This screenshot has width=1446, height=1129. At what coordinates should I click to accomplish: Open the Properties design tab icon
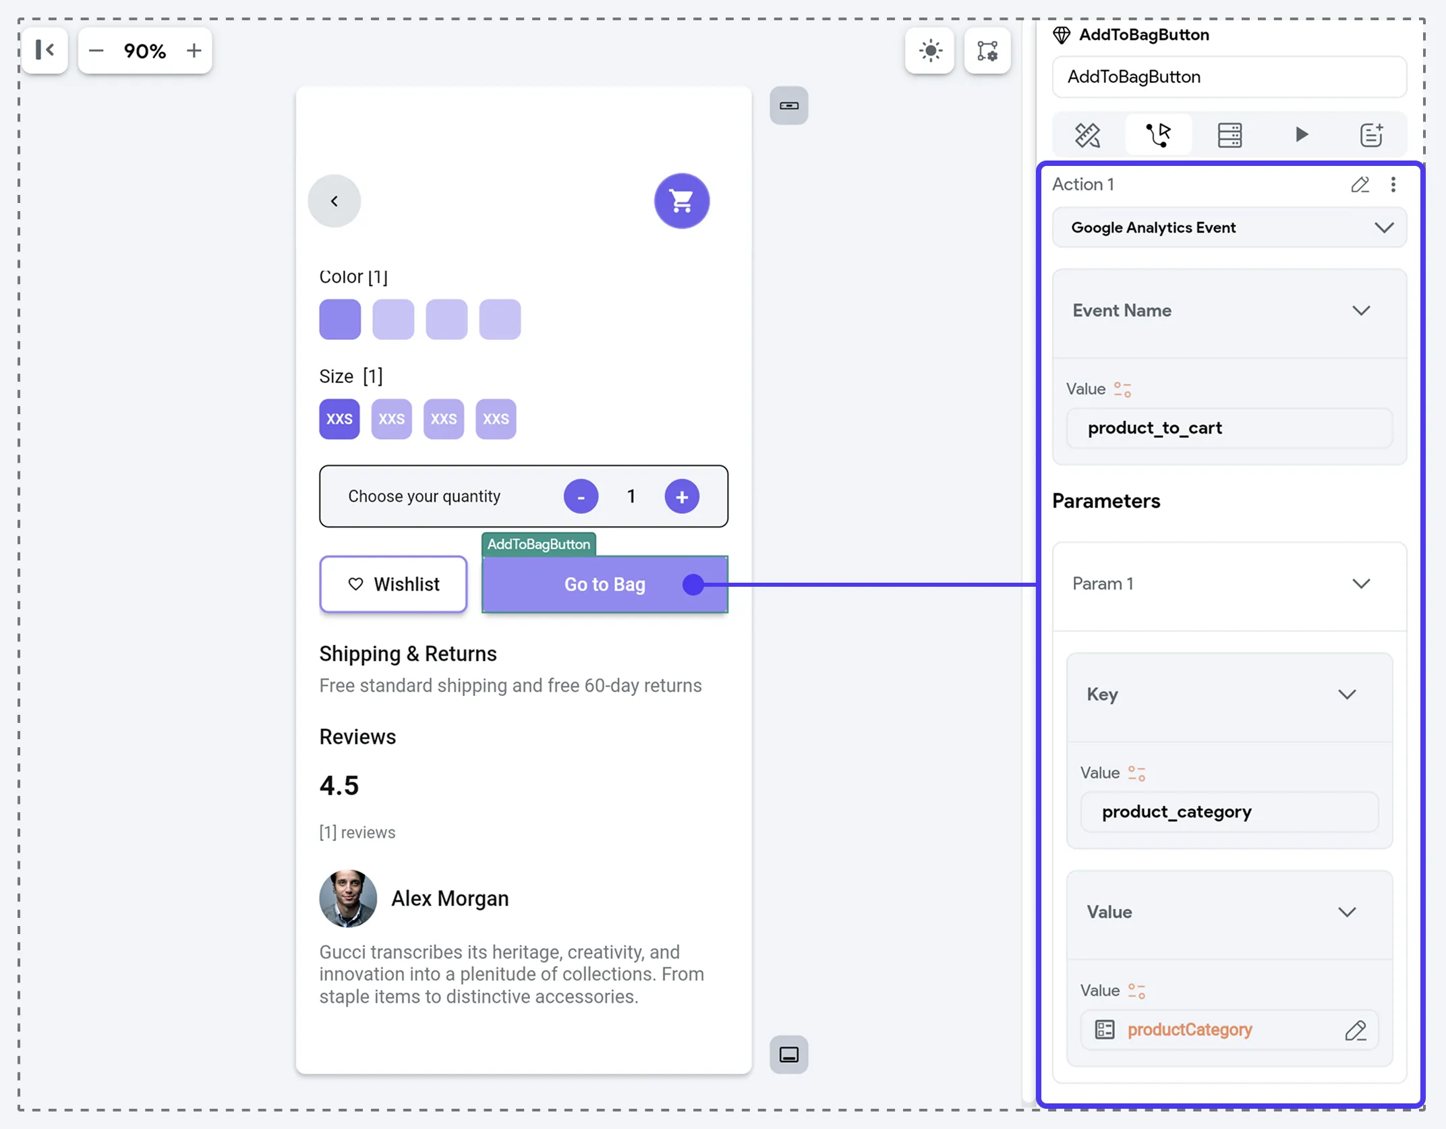1088,135
